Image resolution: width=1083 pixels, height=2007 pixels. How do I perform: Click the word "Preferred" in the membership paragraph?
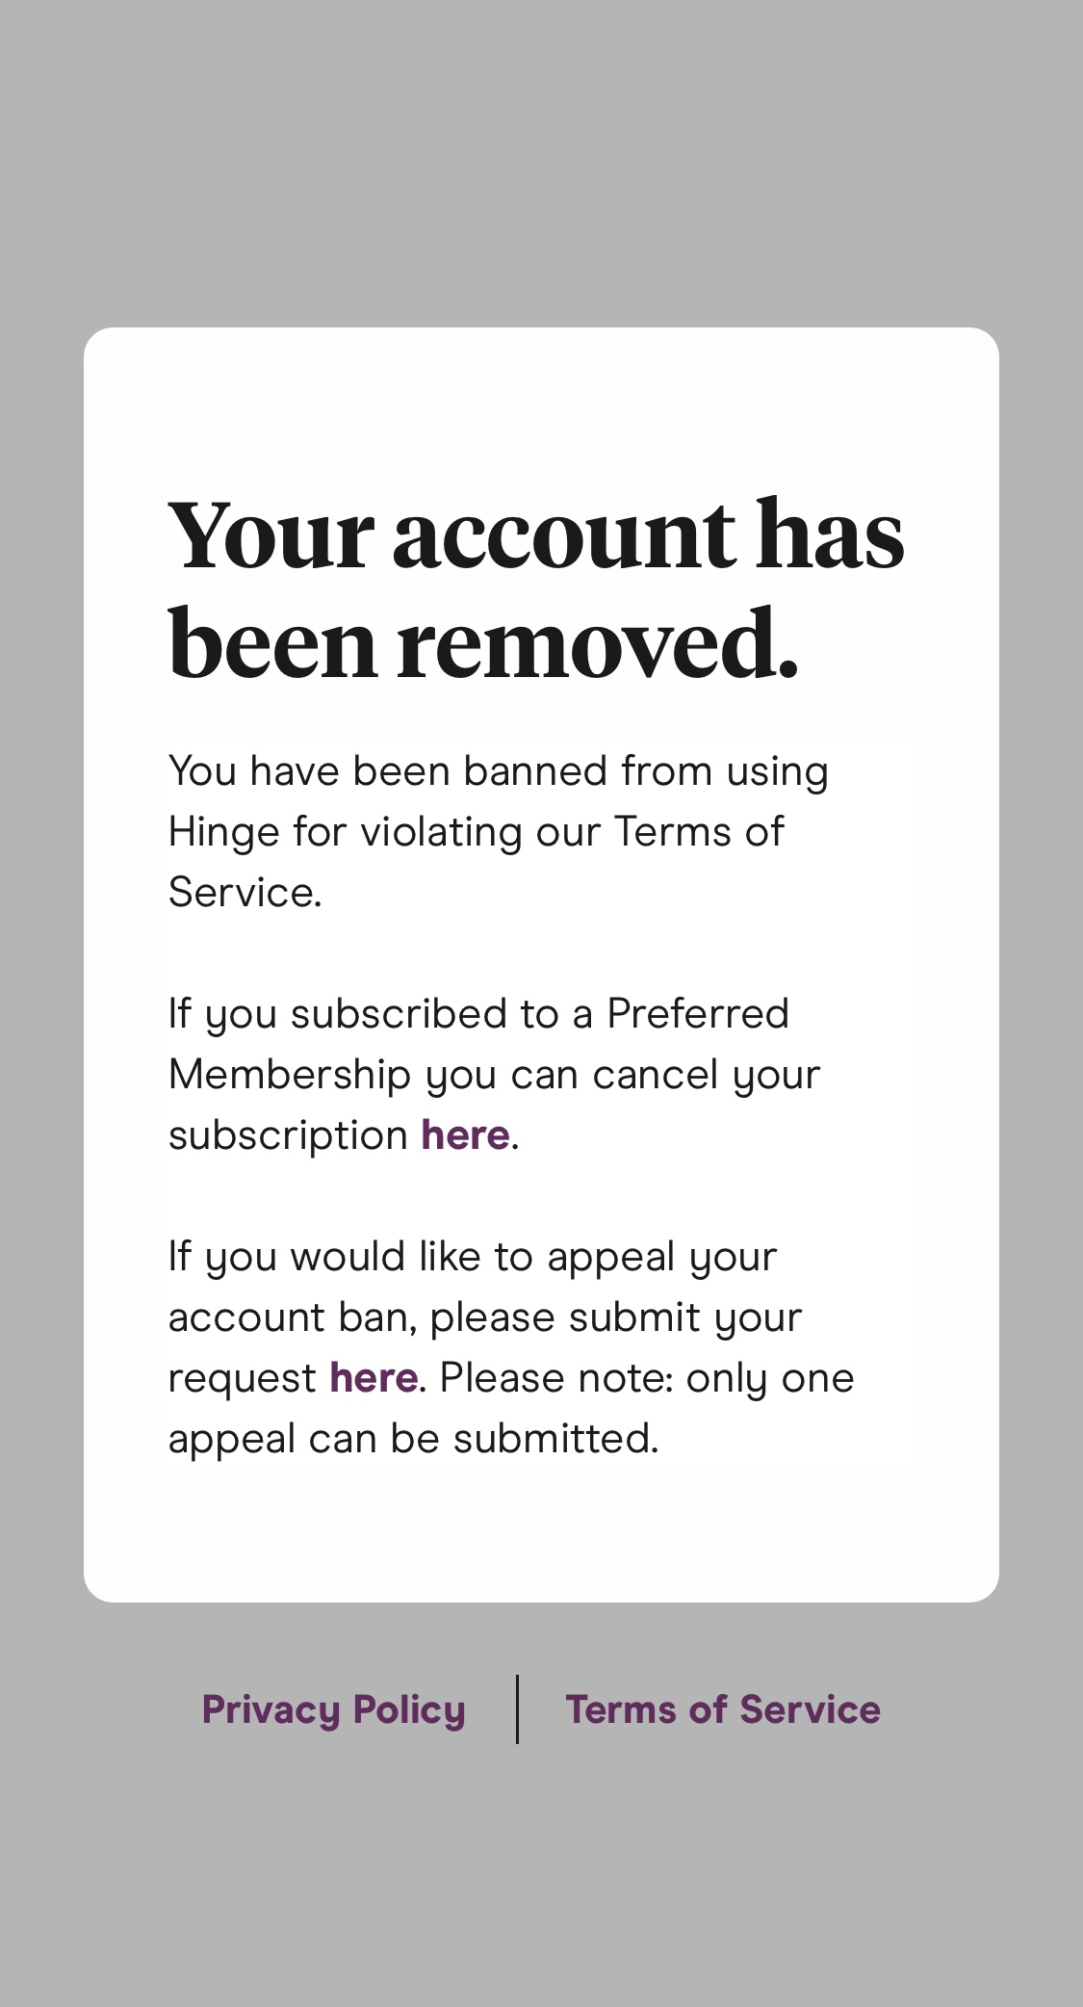(698, 1014)
